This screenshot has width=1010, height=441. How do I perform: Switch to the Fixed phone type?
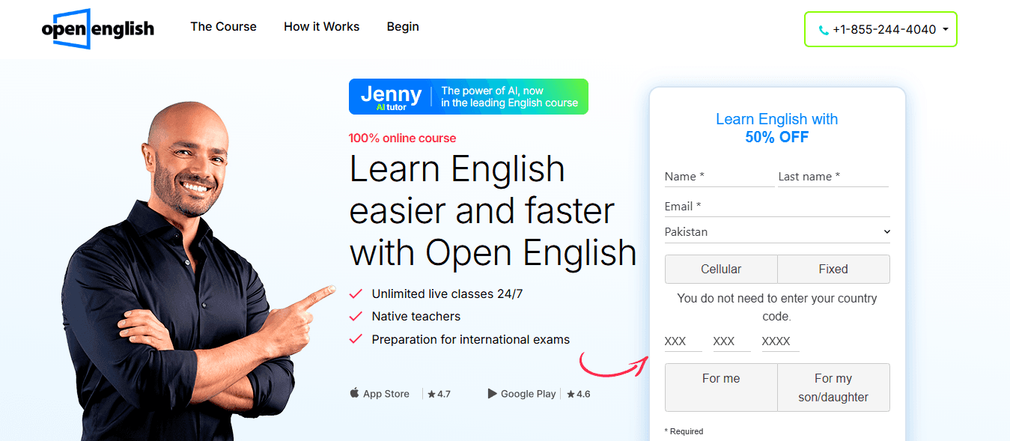[833, 269]
